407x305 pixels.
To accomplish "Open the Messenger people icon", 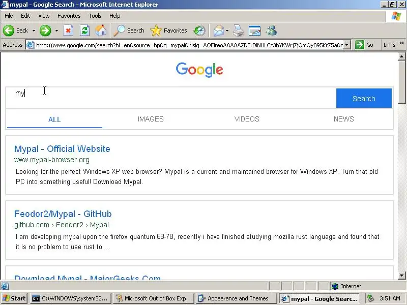I will point(271,30).
